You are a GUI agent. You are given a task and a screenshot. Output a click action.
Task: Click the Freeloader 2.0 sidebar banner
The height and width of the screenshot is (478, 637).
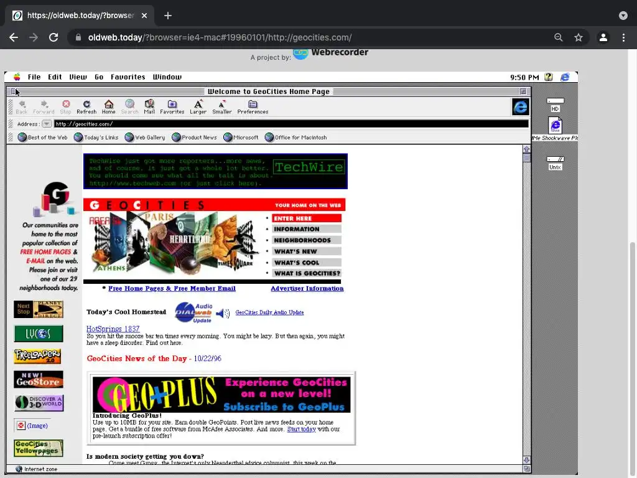(37, 356)
